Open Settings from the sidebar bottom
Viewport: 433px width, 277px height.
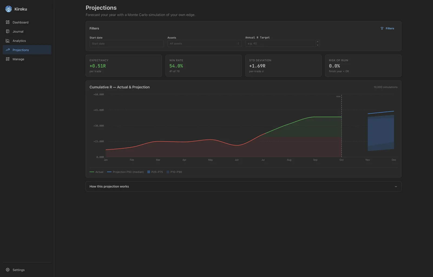(x=27, y=270)
